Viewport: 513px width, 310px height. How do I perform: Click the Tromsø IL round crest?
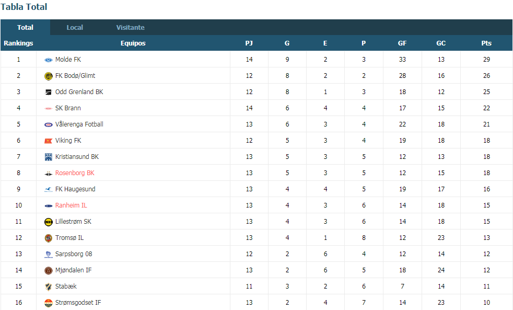click(49, 238)
